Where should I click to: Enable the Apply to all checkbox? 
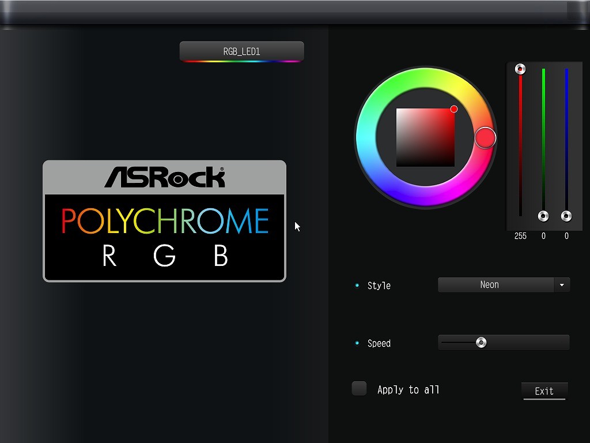[x=359, y=388]
